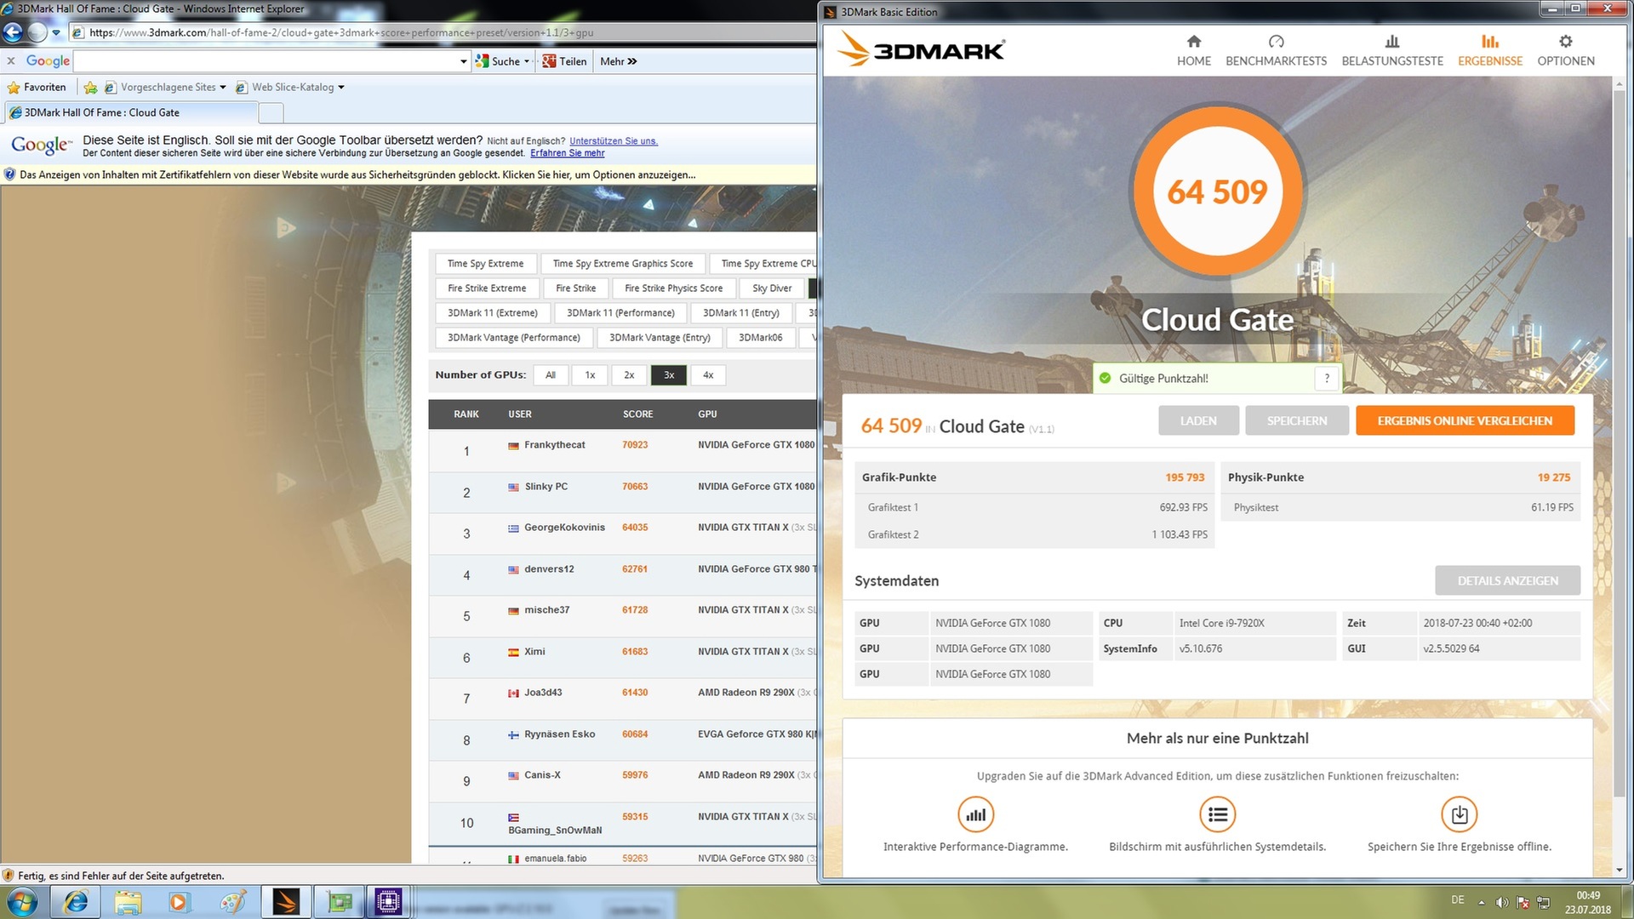1634x919 pixels.
Task: Click save results offline icon
Action: point(1459,814)
